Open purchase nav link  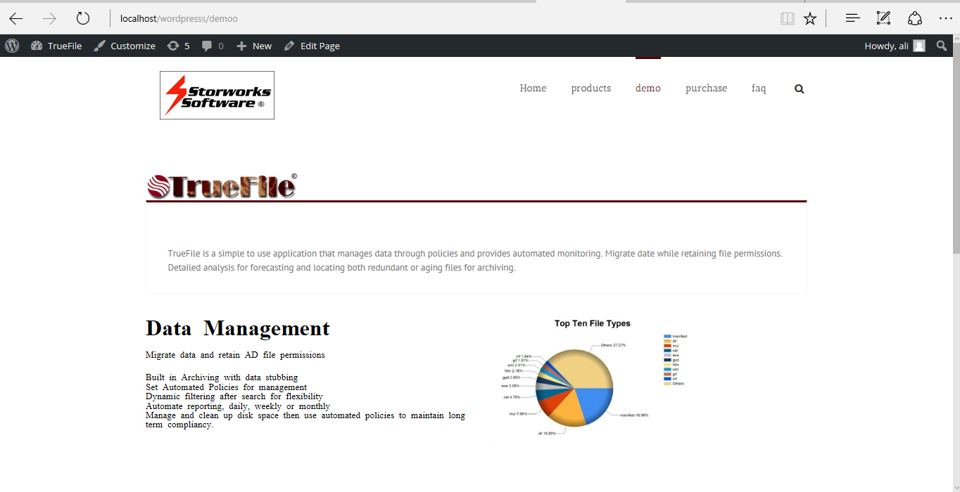point(706,89)
